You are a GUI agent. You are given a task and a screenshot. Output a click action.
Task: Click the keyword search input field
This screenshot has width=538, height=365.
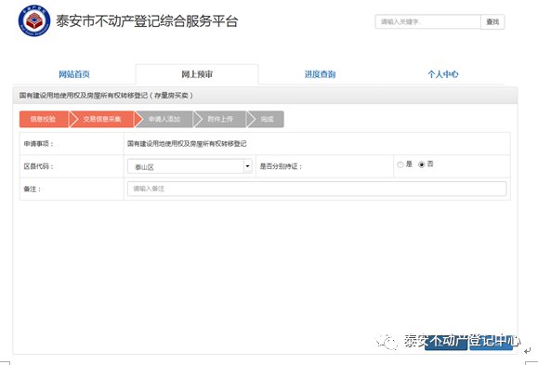427,22
